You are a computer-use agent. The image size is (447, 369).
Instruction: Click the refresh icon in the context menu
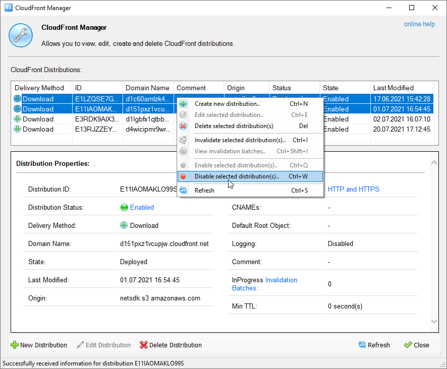click(x=183, y=191)
